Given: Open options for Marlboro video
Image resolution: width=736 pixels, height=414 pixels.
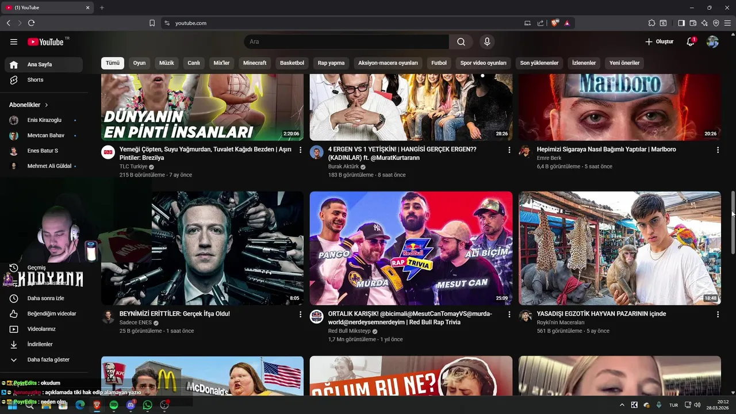Looking at the screenshot, I should point(718,150).
